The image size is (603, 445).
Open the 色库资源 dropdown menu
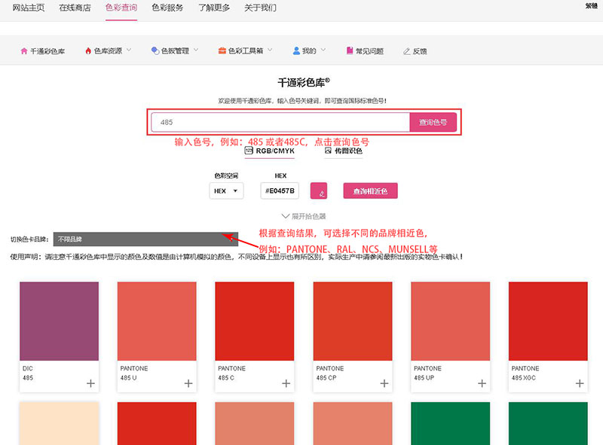click(108, 51)
